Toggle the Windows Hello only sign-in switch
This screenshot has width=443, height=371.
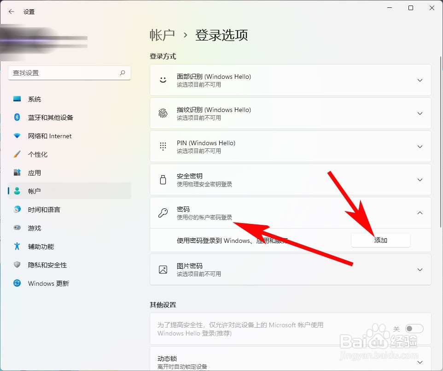coord(414,329)
